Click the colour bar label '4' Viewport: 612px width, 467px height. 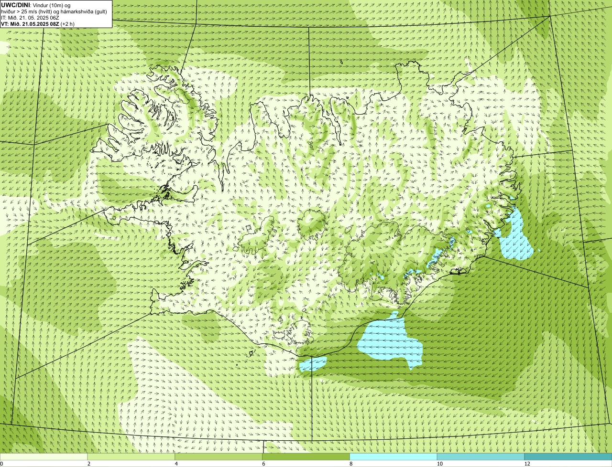coord(176,464)
